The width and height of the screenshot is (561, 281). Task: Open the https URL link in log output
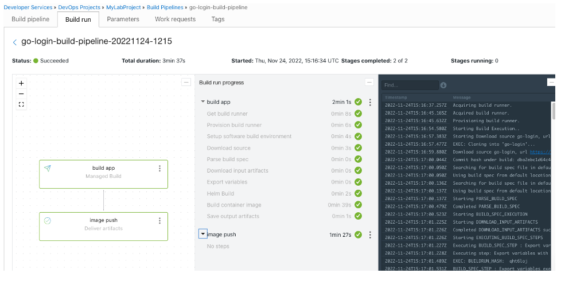pyautogui.click(x=540, y=152)
